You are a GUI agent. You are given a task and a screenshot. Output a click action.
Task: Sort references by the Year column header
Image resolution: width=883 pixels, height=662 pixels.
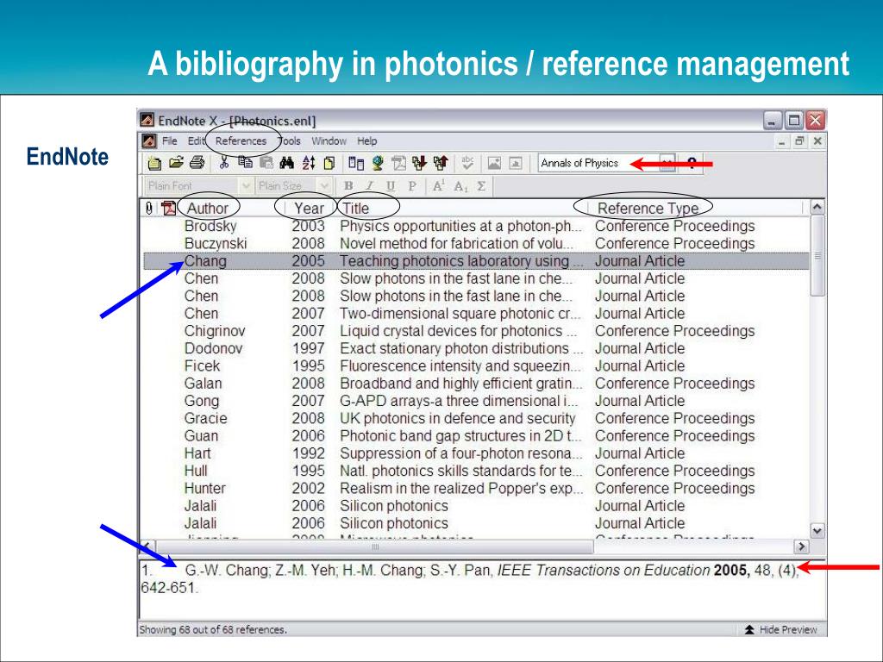310,209
